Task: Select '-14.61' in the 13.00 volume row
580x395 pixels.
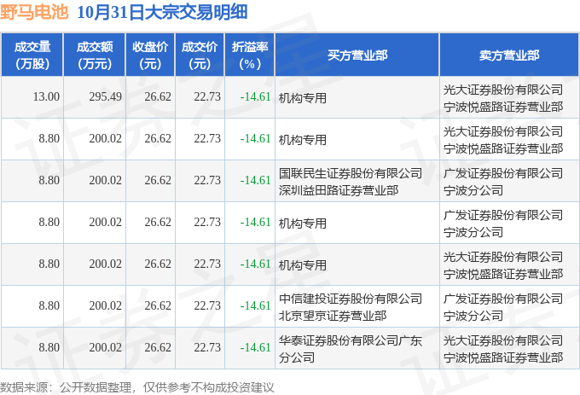Action: click(x=255, y=97)
